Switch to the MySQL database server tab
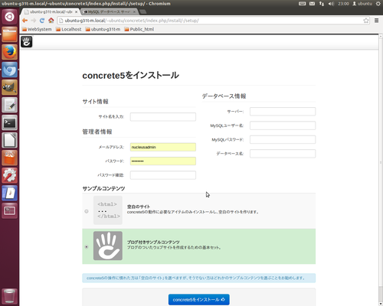 pyautogui.click(x=110, y=11)
